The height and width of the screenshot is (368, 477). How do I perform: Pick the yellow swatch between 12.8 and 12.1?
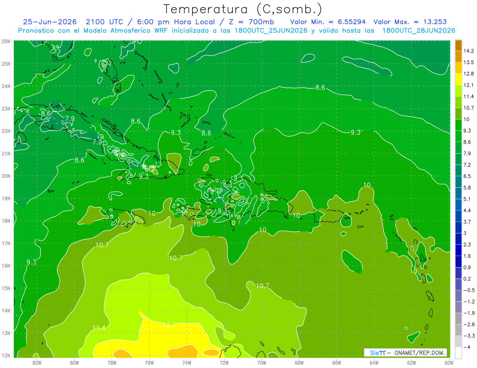[458, 79]
